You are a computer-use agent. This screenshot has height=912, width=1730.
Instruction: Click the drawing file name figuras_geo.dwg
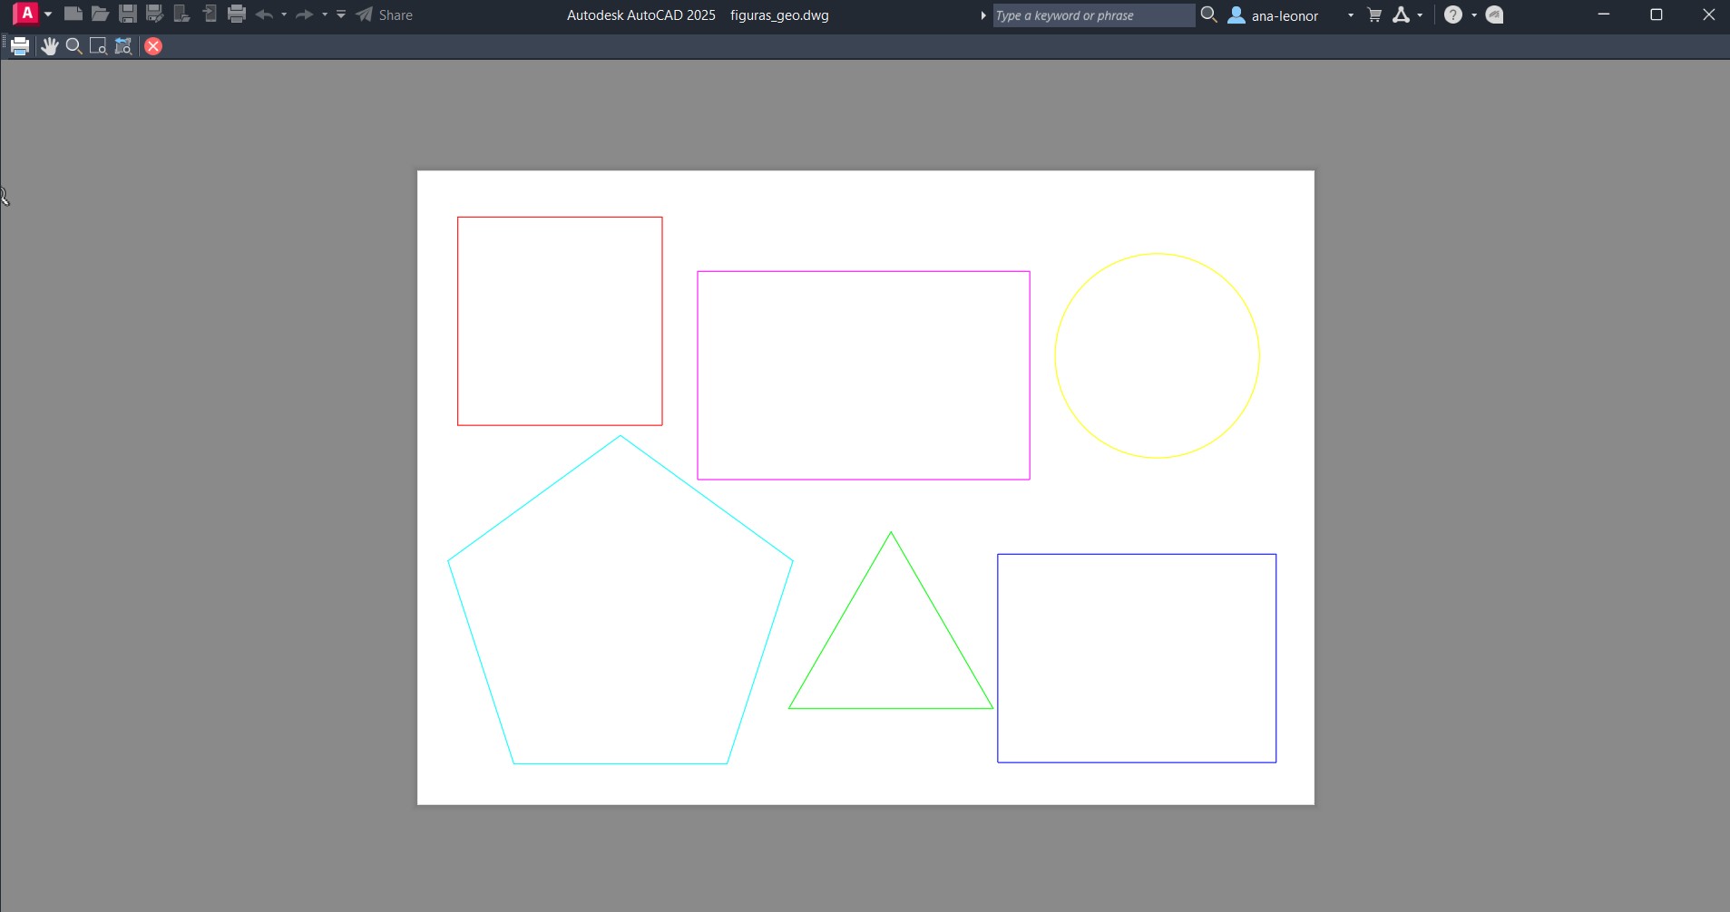point(779,15)
